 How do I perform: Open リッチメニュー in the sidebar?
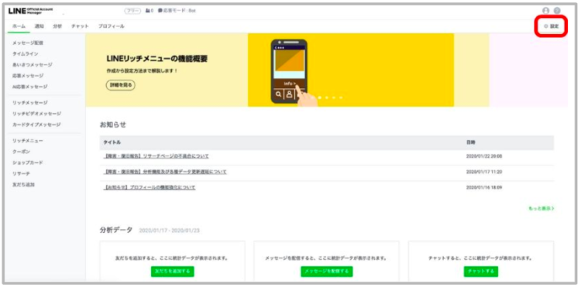[27, 141]
